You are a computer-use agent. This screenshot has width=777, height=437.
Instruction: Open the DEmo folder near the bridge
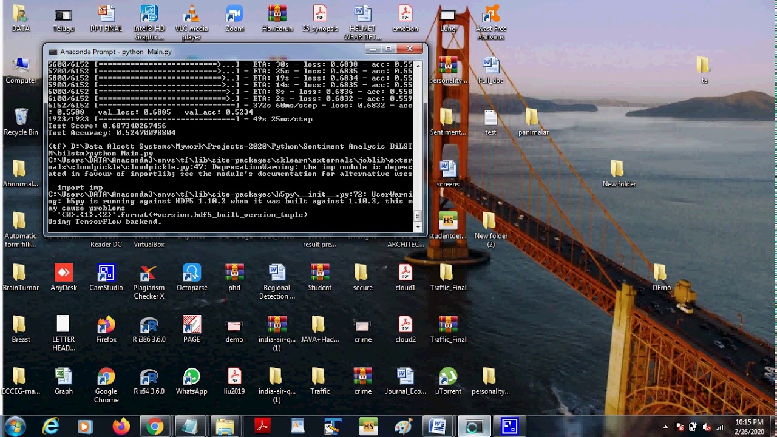pyautogui.click(x=662, y=278)
